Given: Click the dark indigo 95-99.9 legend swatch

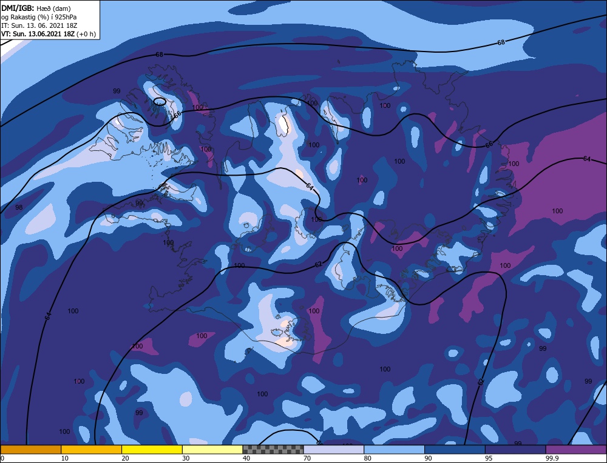Looking at the screenshot, I should pos(515,449).
